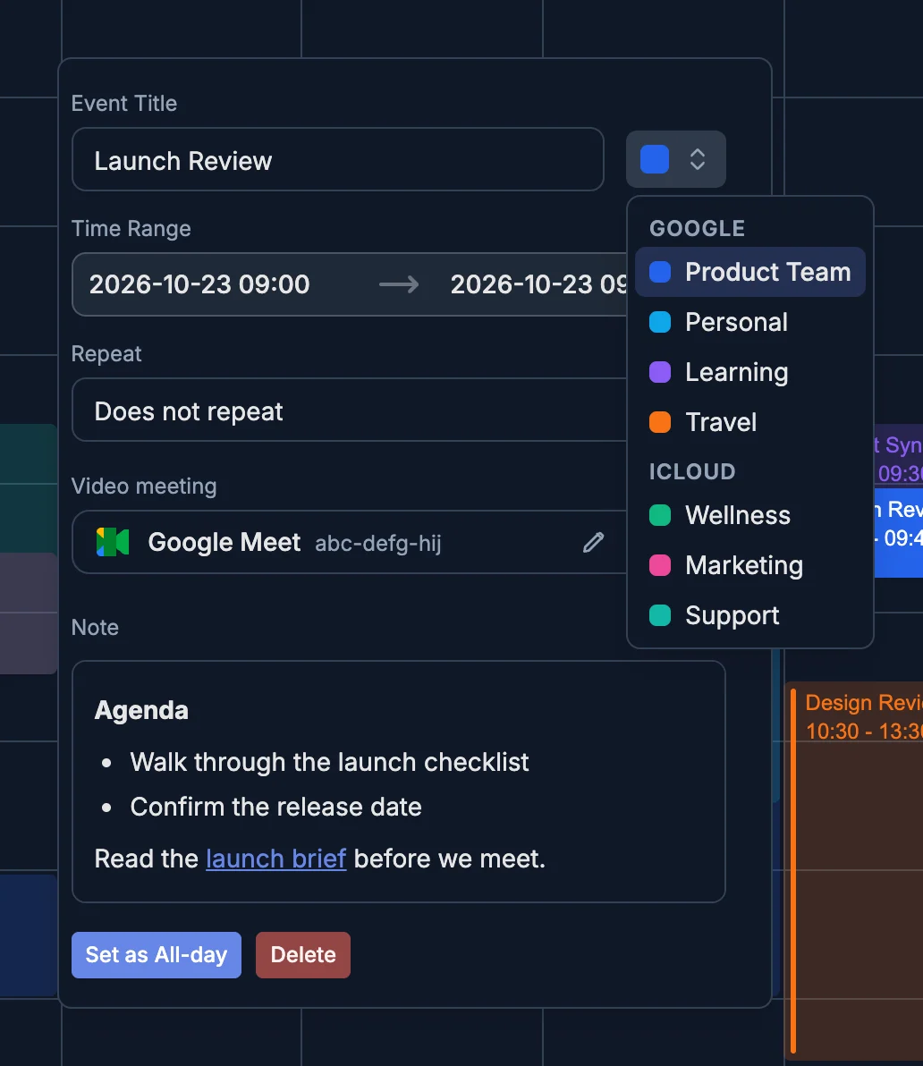
Task: Click the GOOGLE section header
Action: pyautogui.click(x=698, y=228)
